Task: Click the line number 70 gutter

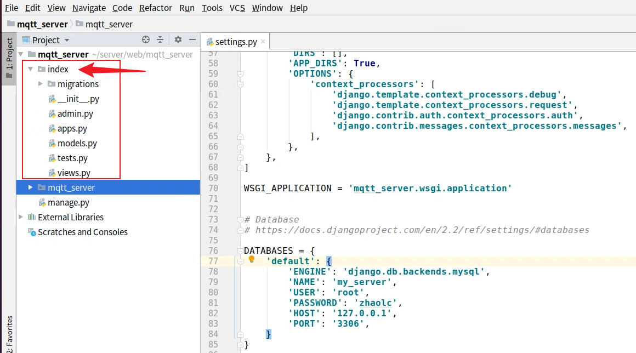Action: (213, 188)
